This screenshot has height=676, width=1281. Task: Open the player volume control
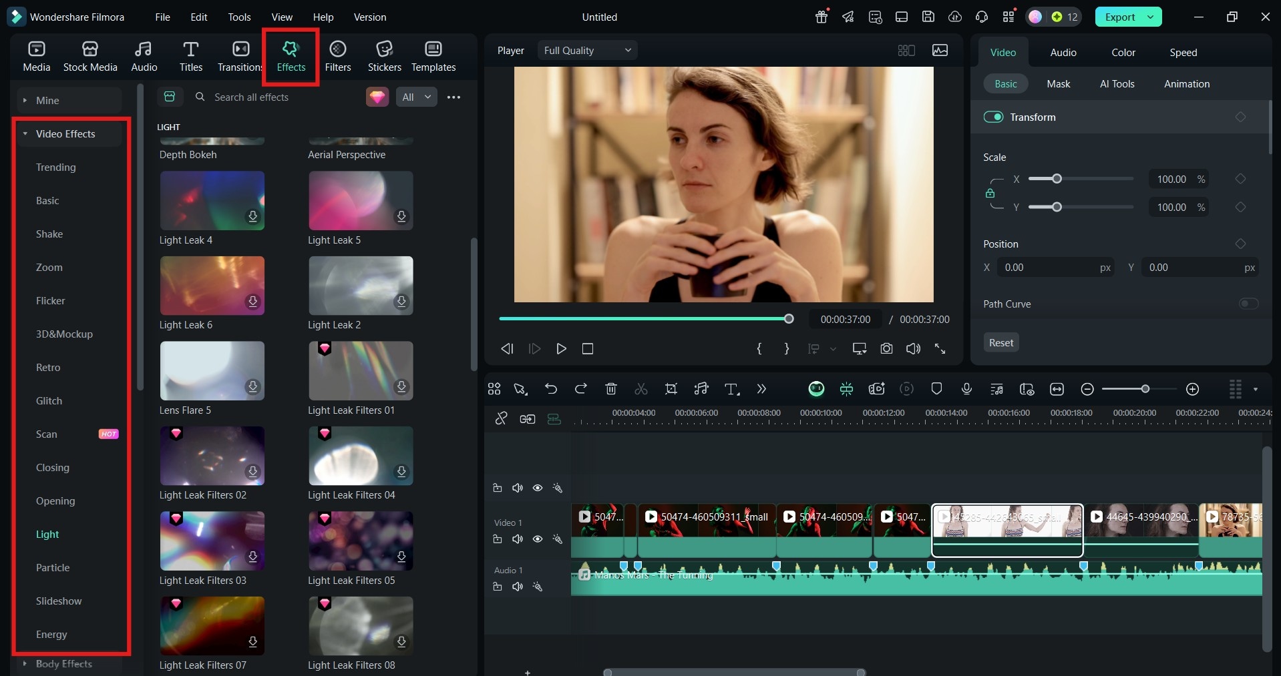click(913, 348)
